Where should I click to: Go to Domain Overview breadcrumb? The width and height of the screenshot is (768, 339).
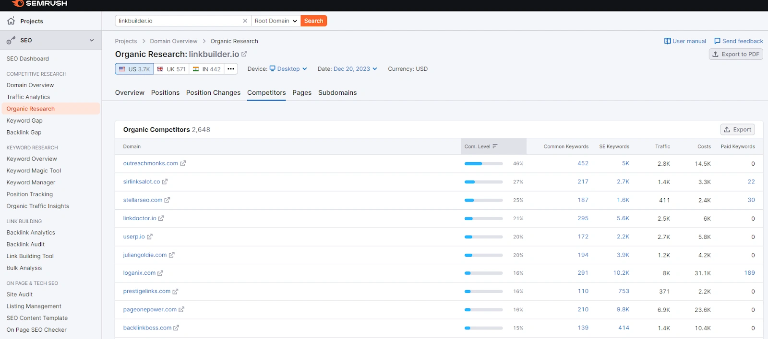[173, 41]
